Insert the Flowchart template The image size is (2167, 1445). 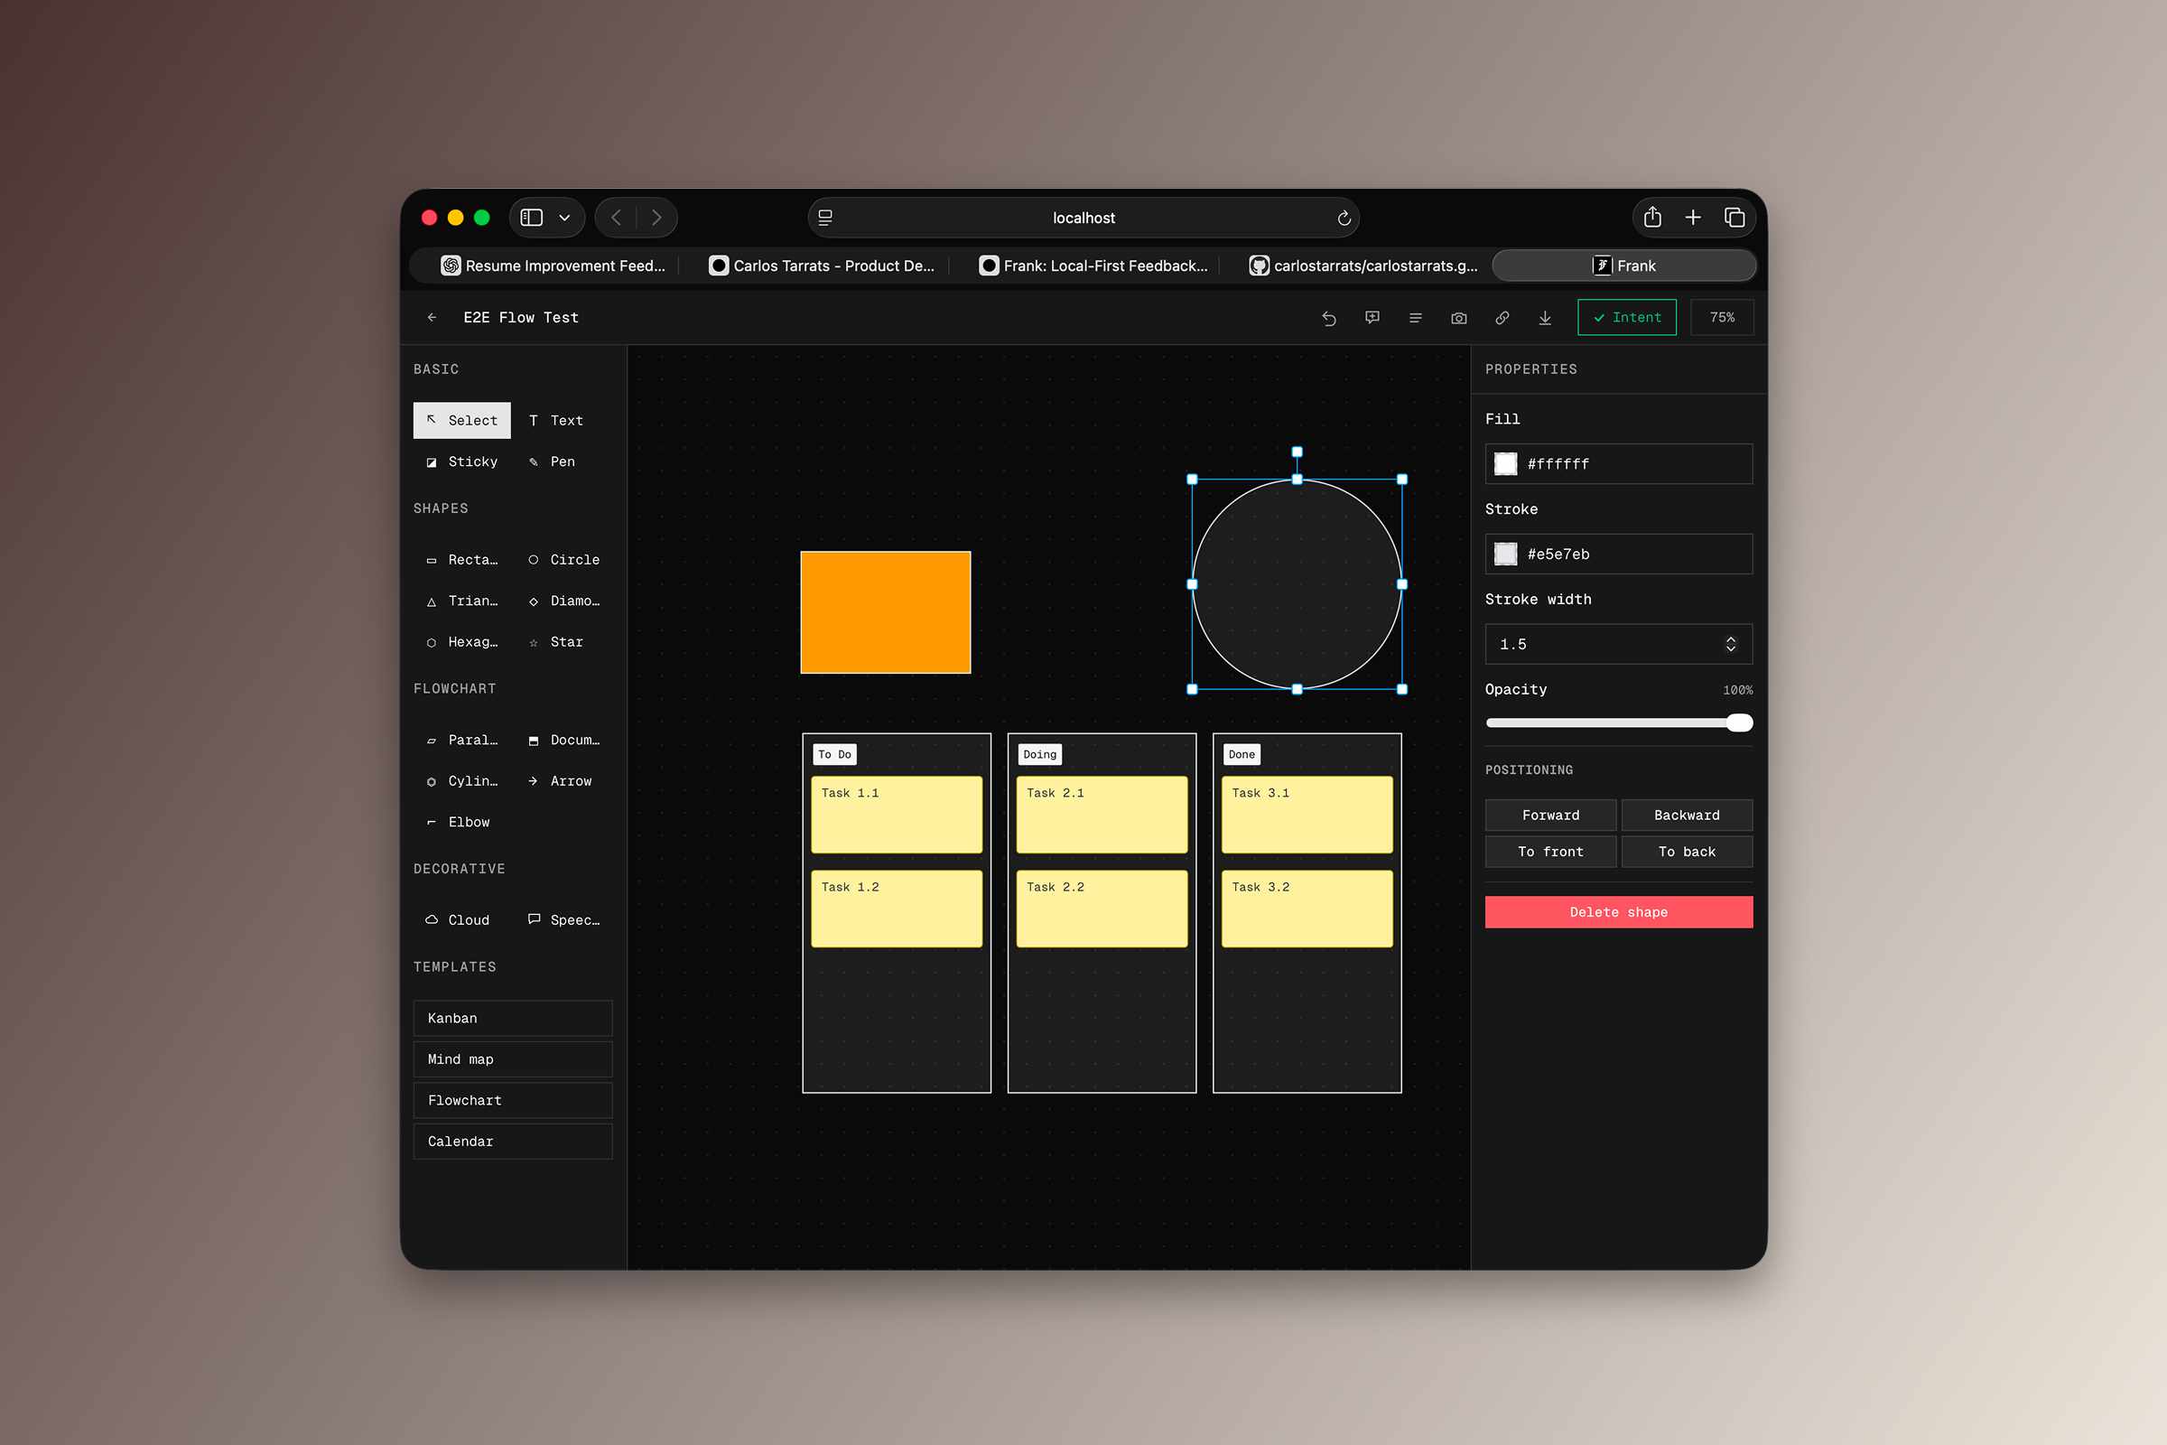513,1100
